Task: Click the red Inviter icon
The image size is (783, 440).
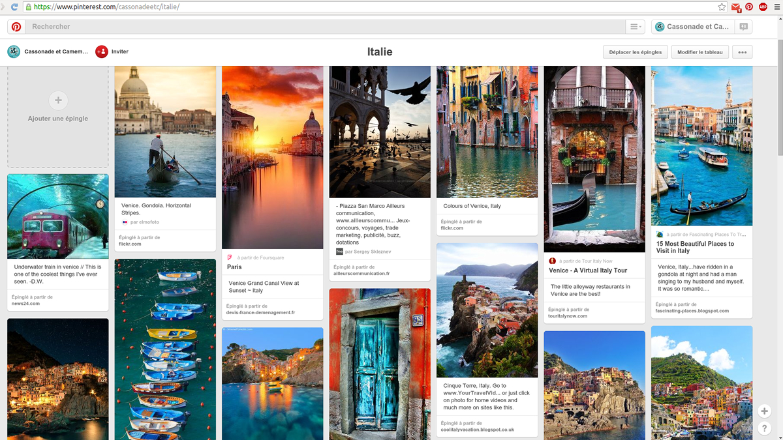Action: 102,51
